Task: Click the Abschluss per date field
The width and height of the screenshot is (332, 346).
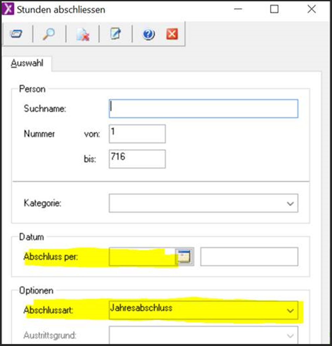Action: (x=142, y=257)
